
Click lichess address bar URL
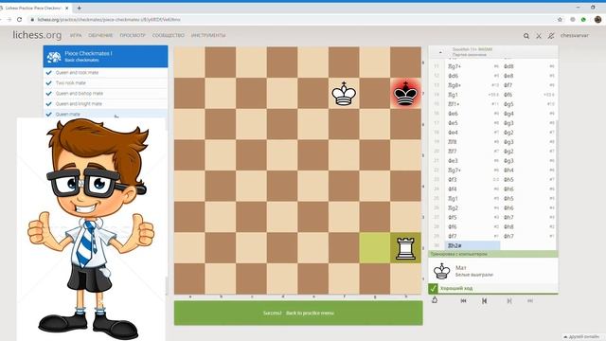(x=109, y=19)
